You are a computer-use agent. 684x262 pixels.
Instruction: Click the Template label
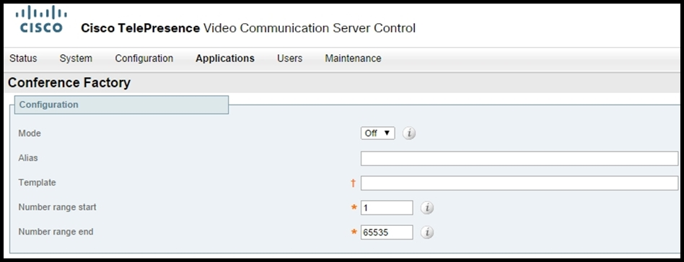37,183
